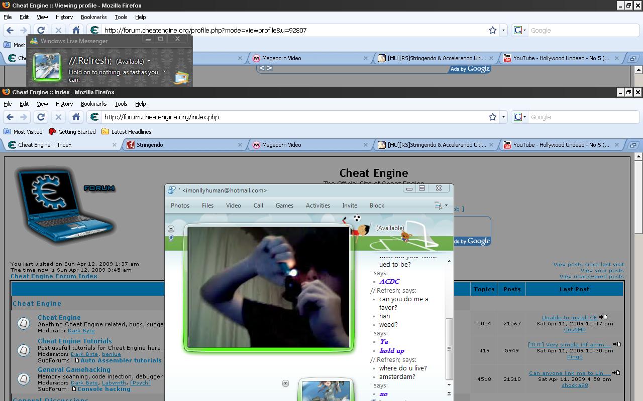The width and height of the screenshot is (643, 401).
Task: Click Home icon in the Viewing profile window
Action: tap(76, 30)
